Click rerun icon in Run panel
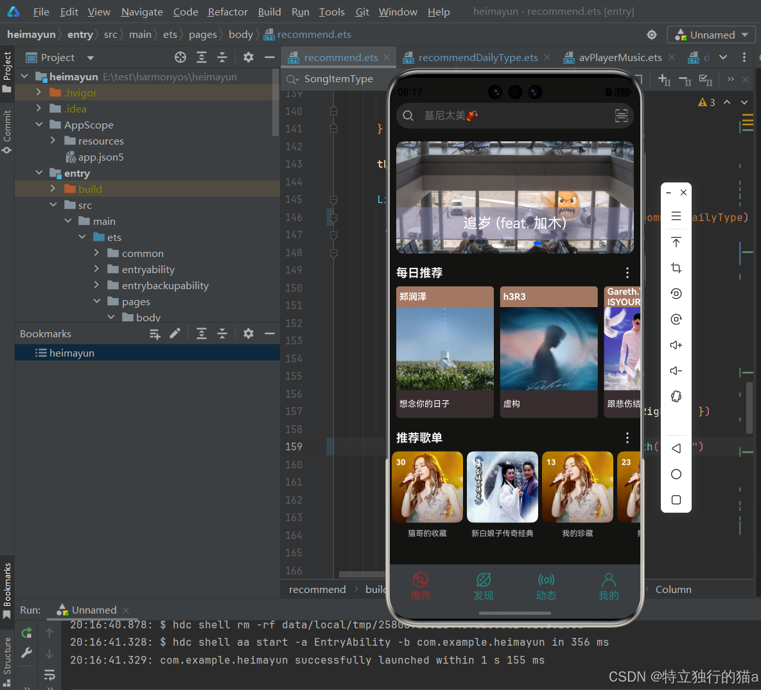The height and width of the screenshot is (690, 761). [27, 633]
